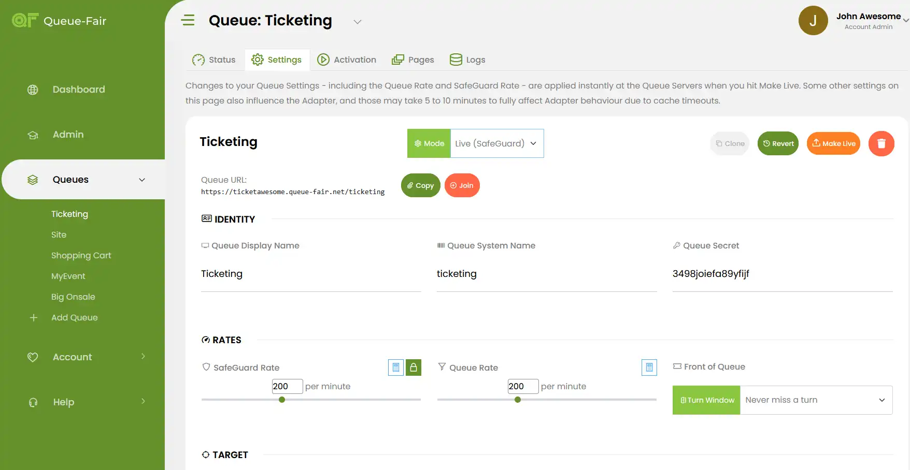This screenshot has height=470, width=910.
Task: Click the SafeGuard Rate per minute field
Action: (287, 386)
